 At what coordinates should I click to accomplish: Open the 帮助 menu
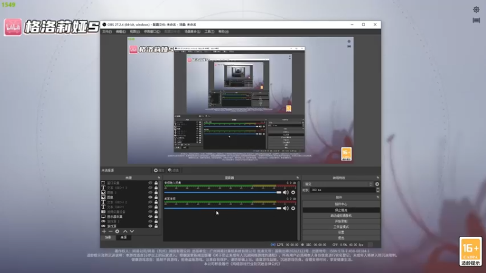223,32
